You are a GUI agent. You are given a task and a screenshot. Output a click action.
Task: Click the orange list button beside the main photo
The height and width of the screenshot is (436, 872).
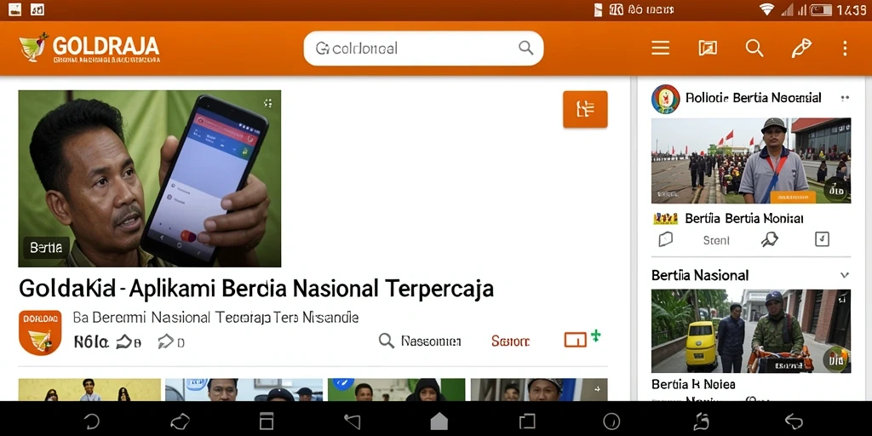click(585, 109)
